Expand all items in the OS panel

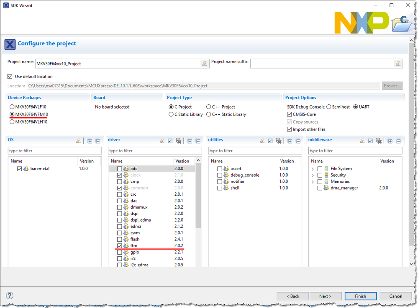pyautogui.click(x=90, y=141)
